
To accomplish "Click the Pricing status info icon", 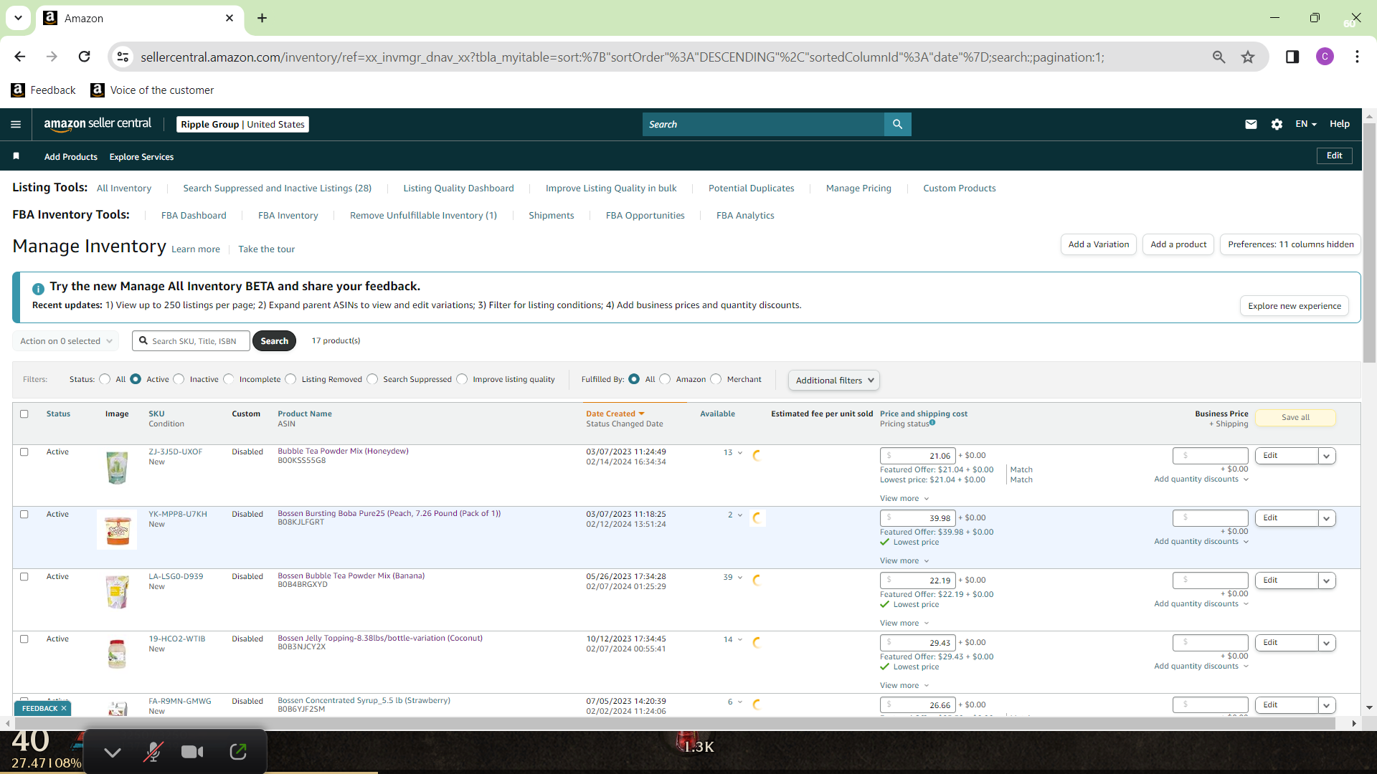I will point(932,423).
